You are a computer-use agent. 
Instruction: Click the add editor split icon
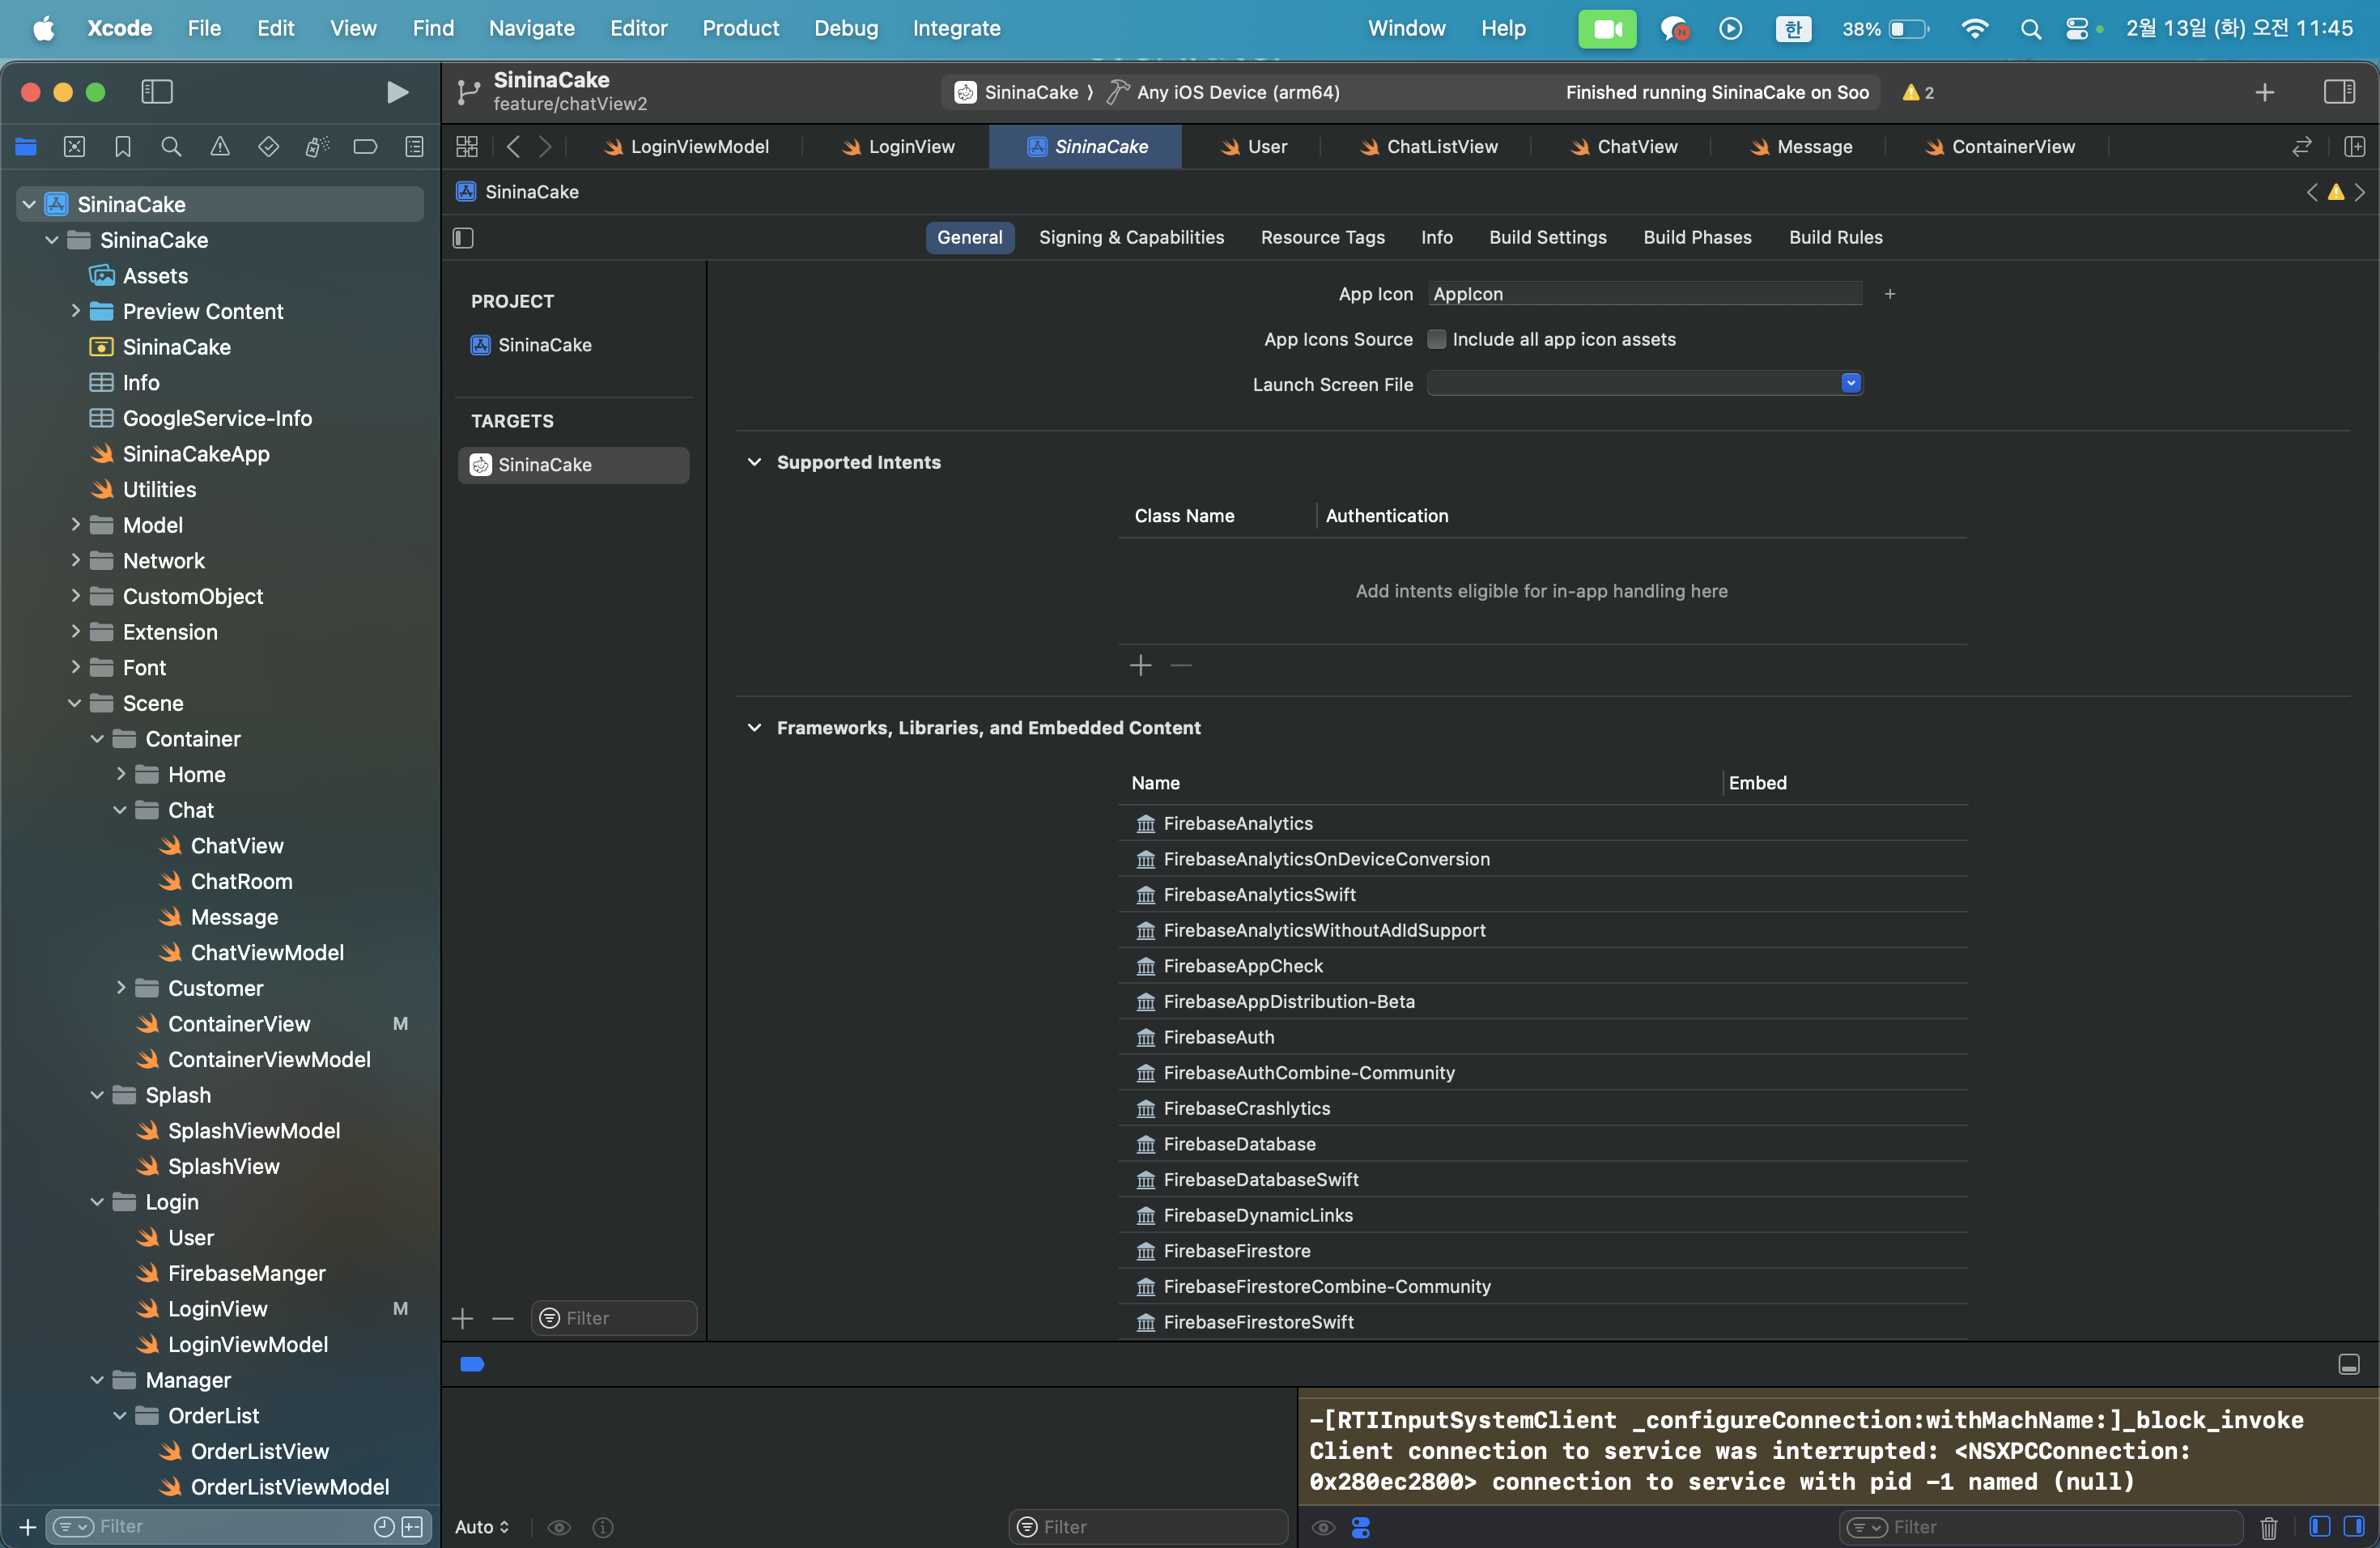click(2354, 147)
